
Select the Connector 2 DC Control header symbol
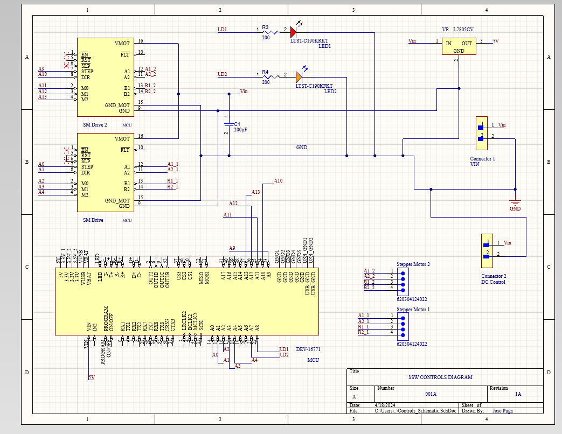pos(487,251)
